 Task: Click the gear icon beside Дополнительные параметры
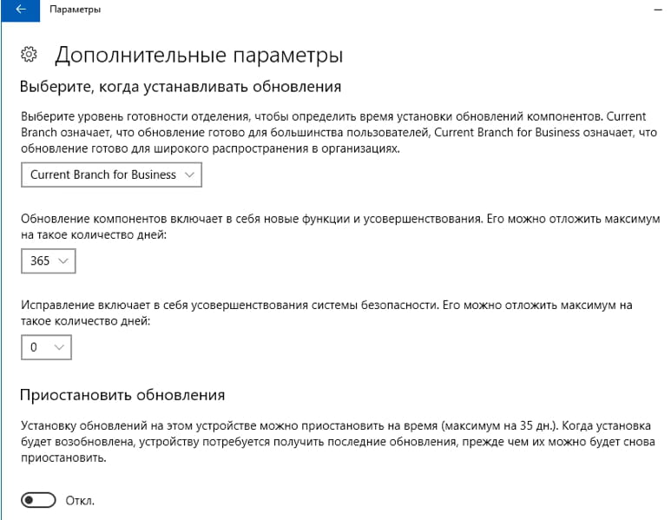tap(29, 55)
